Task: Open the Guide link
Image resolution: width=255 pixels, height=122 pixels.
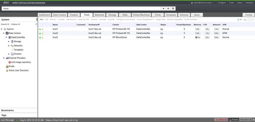Action: click(x=231, y=3)
